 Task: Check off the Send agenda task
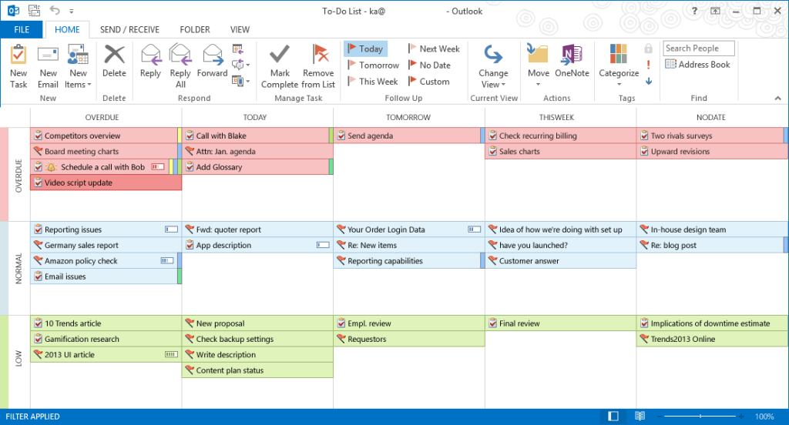coord(341,136)
